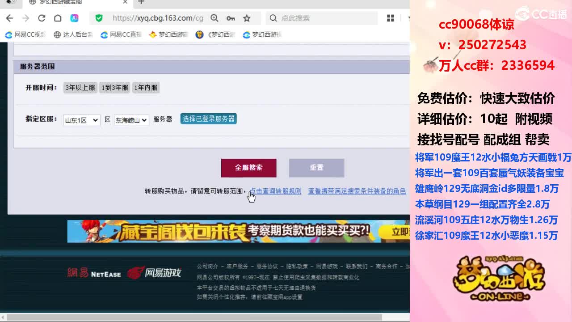572x322 pixels.
Task: Click the browser forward arrow
Action: coord(25,18)
